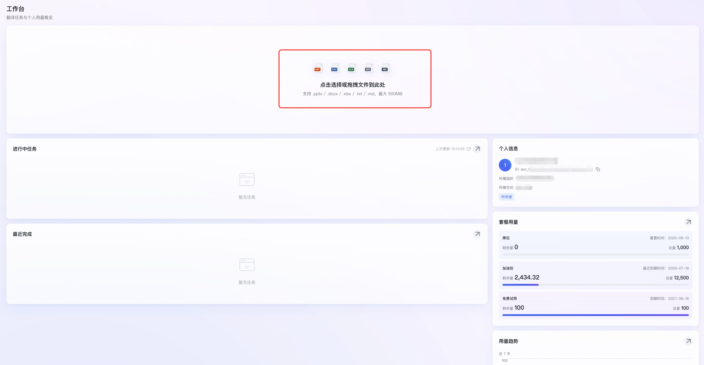Image resolution: width=704 pixels, height=365 pixels.
Task: Click the 用量趋势 heading
Action: (x=508, y=341)
